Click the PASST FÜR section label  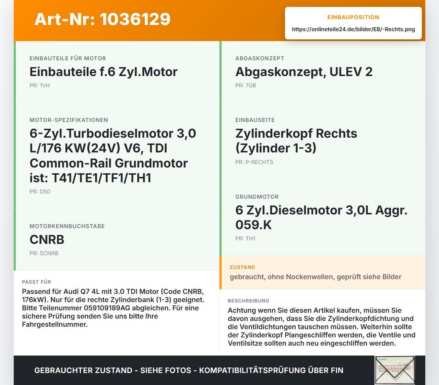[x=36, y=282]
